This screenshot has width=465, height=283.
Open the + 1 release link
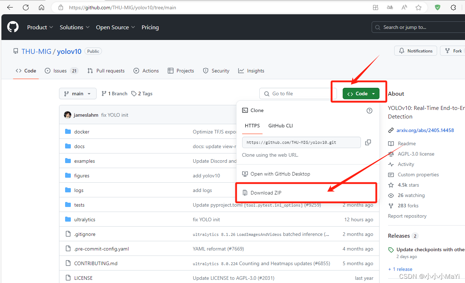pyautogui.click(x=400, y=269)
